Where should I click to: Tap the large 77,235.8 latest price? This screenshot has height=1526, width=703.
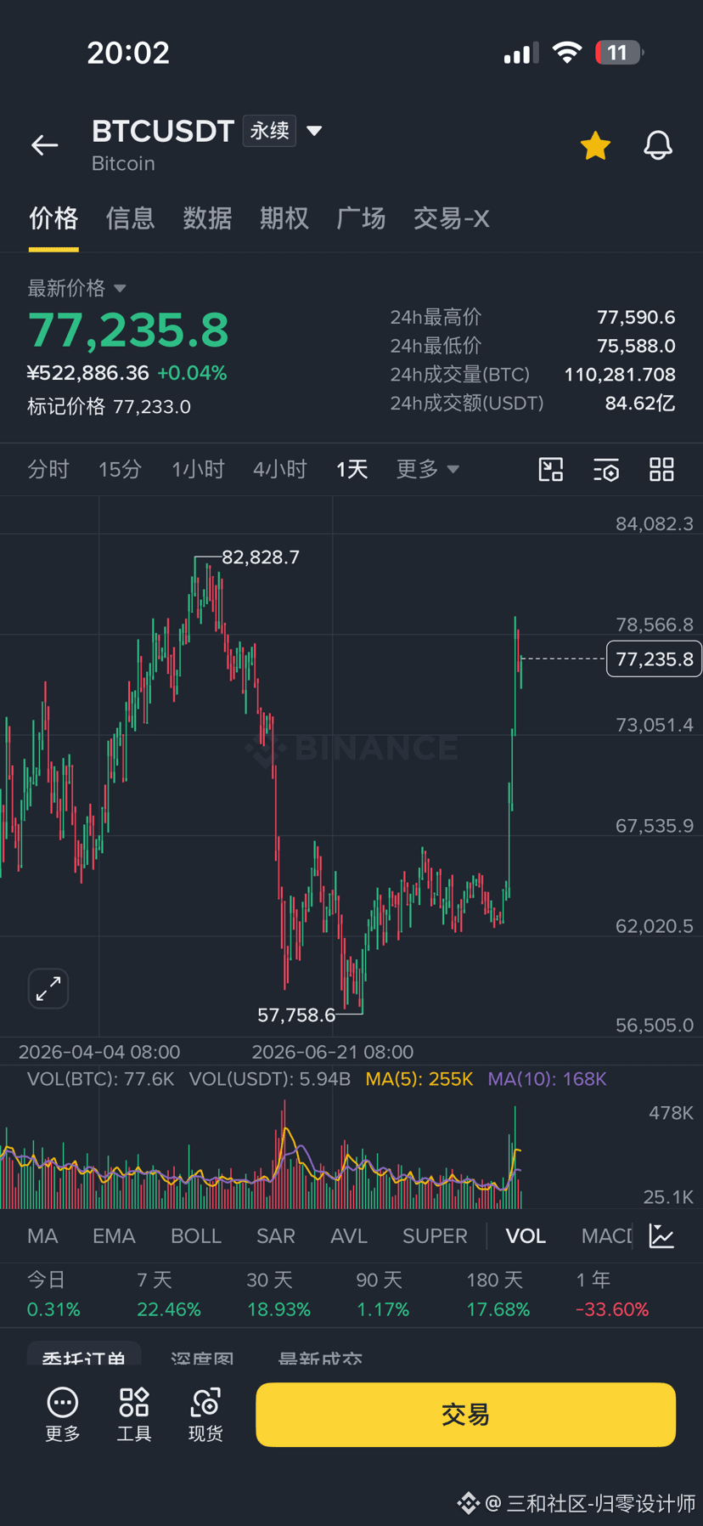pyautogui.click(x=128, y=331)
